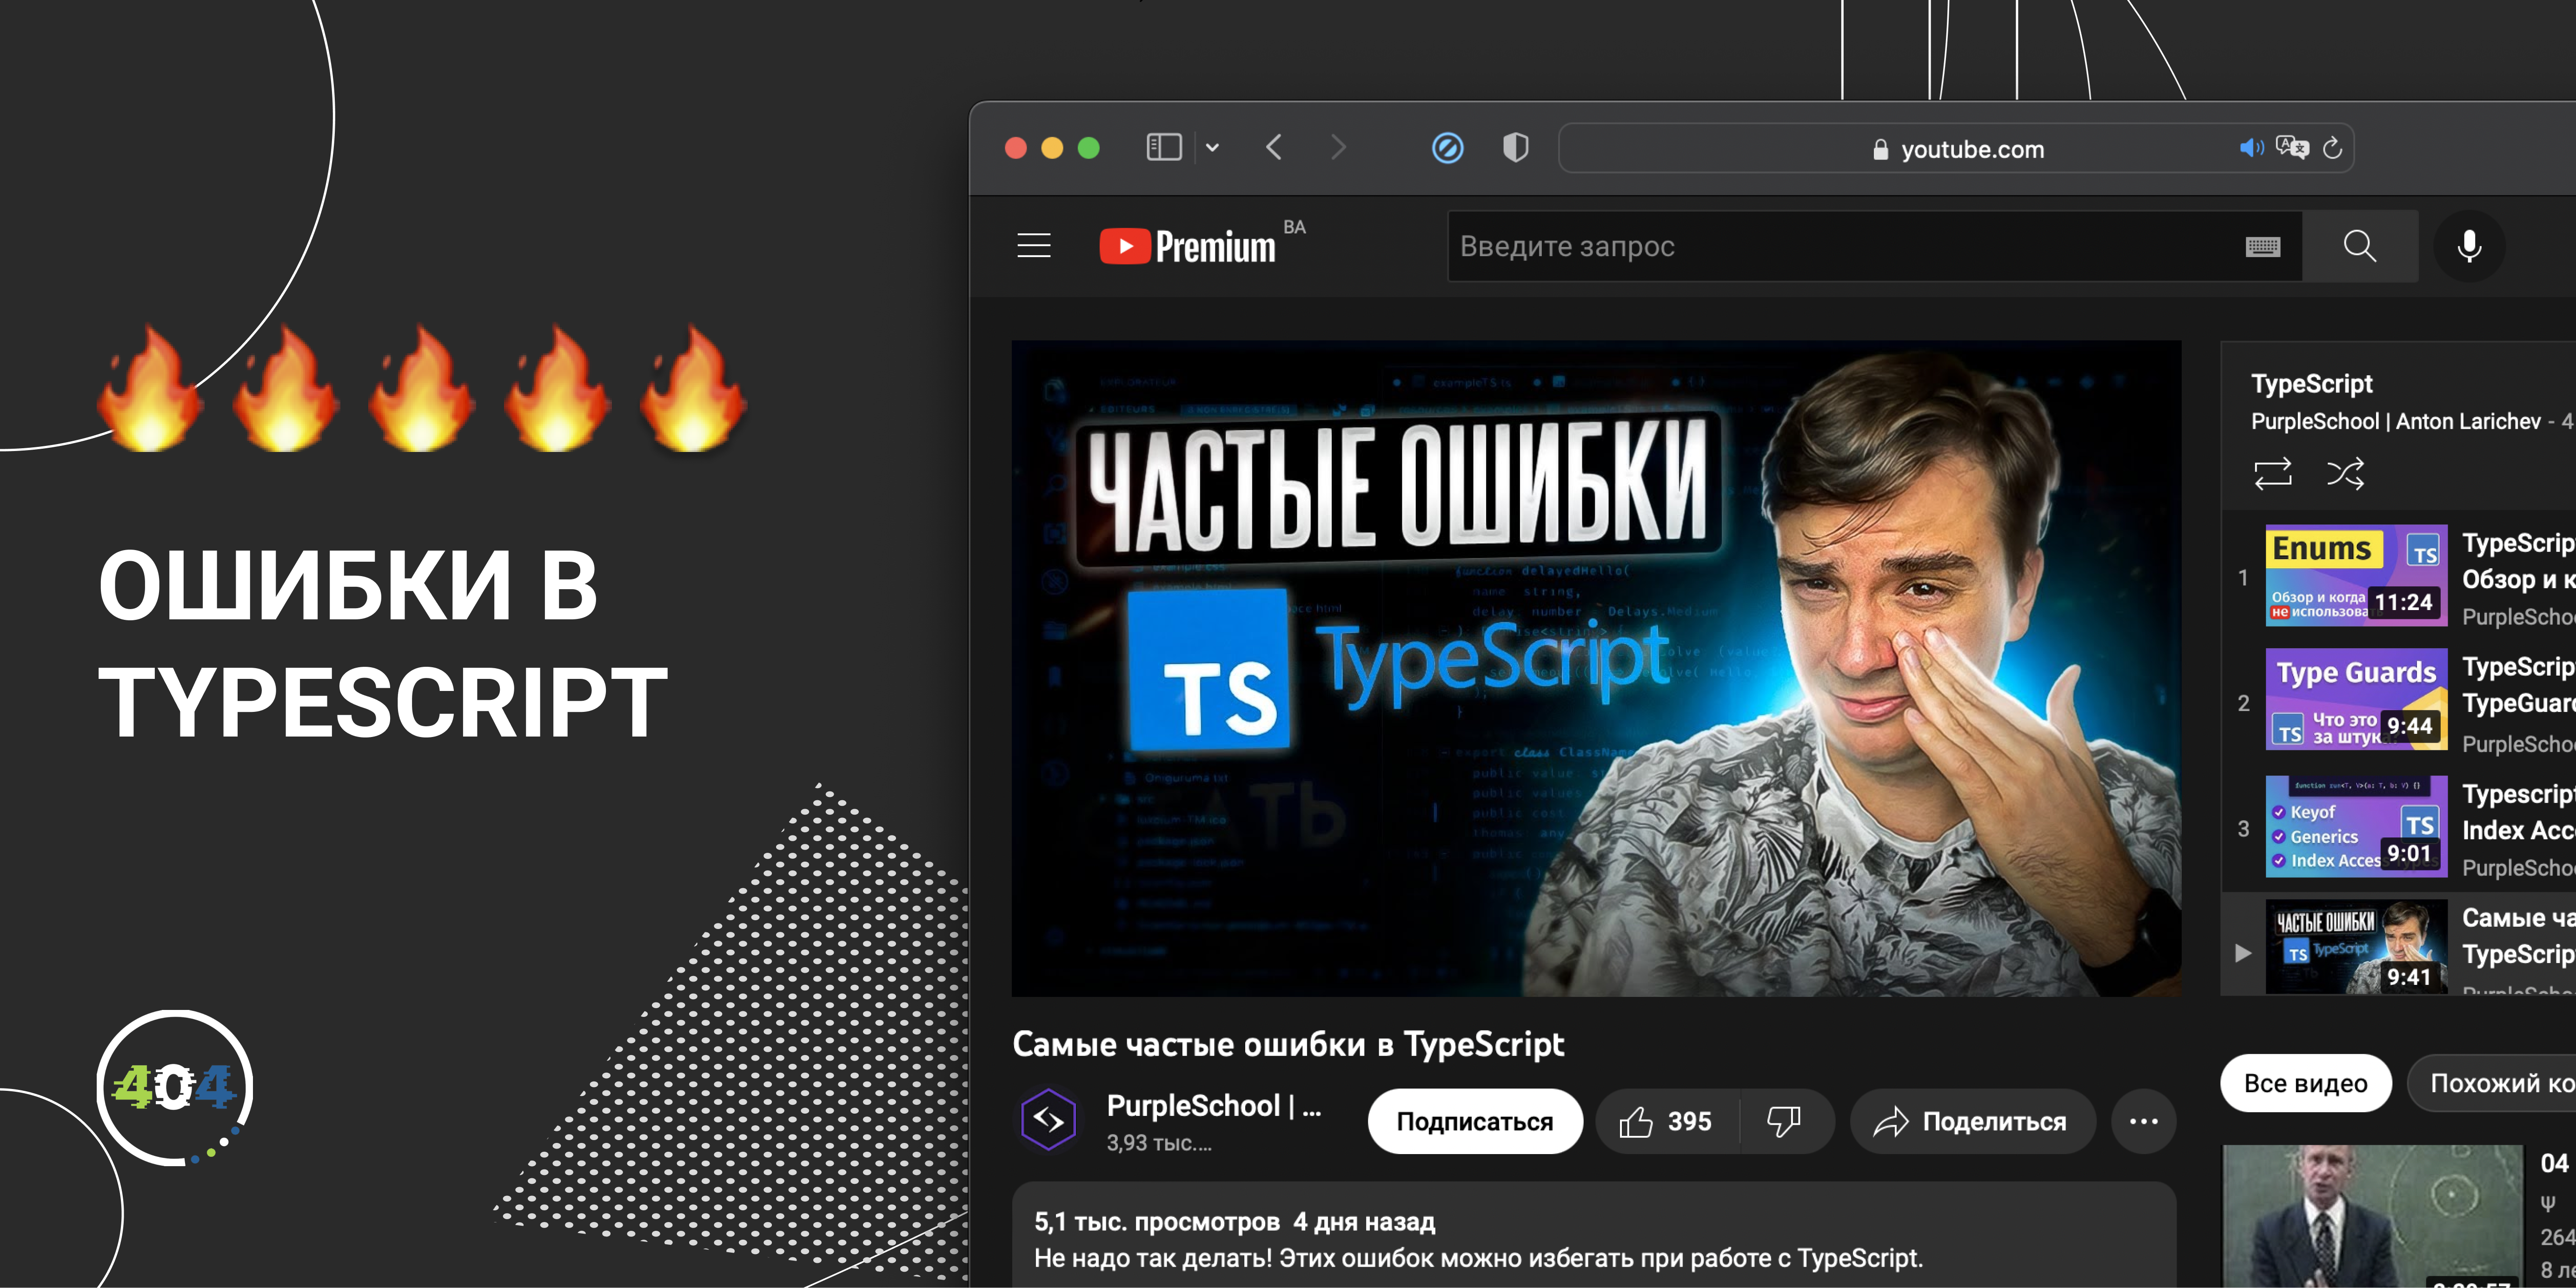This screenshot has width=2576, height=1288.
Task: Open the PurpleSchool channel avatar
Action: click(x=1047, y=1120)
